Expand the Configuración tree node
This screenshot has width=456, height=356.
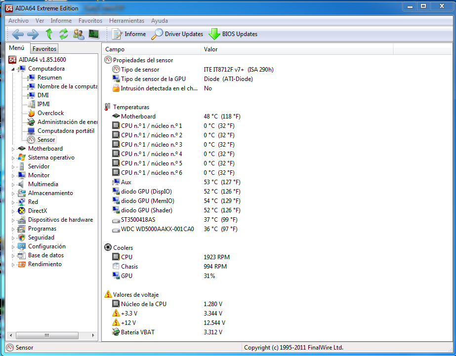(13, 247)
